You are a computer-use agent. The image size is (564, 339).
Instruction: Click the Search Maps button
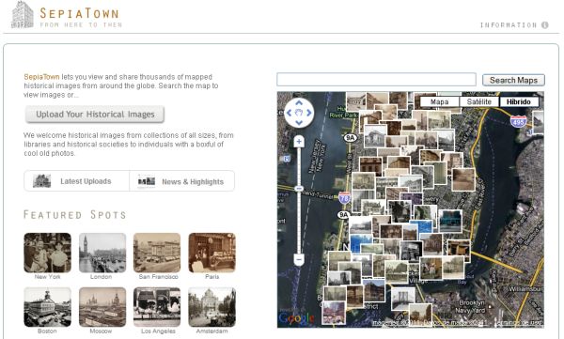[x=513, y=80]
